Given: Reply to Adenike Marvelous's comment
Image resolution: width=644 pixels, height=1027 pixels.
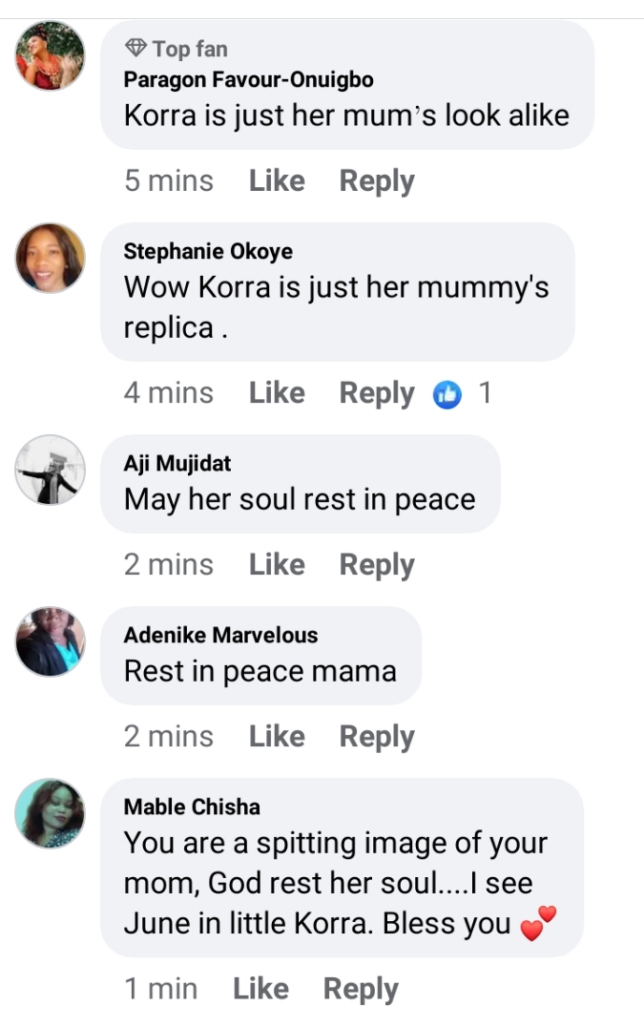Looking at the screenshot, I should (377, 737).
